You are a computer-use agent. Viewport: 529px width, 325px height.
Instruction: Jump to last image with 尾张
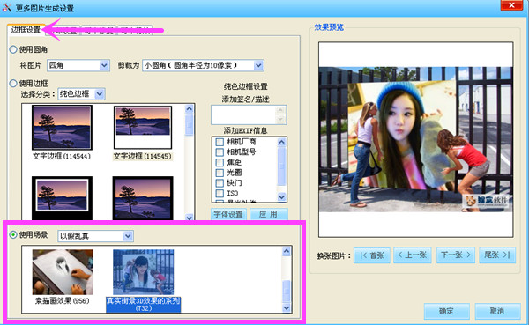pos(497,255)
